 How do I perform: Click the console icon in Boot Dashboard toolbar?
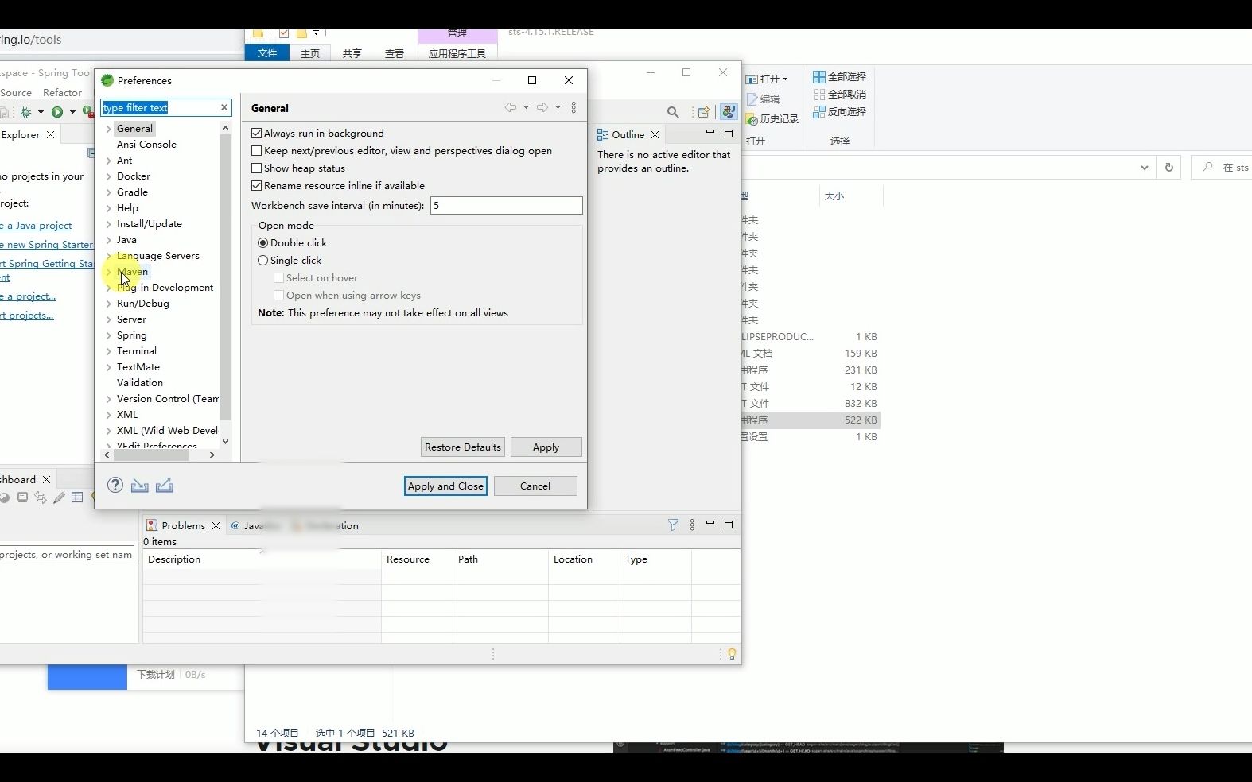click(22, 497)
